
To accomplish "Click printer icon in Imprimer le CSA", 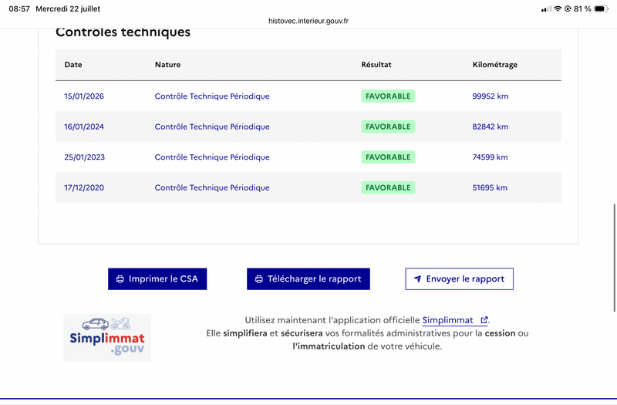I will pyautogui.click(x=120, y=279).
